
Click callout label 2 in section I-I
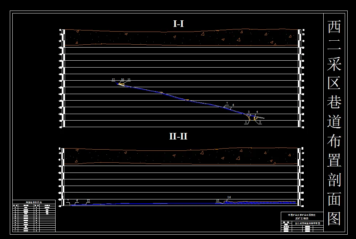pos(260,122)
